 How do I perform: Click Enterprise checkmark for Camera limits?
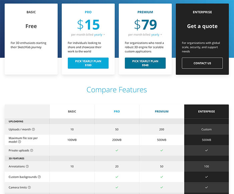[207, 187]
